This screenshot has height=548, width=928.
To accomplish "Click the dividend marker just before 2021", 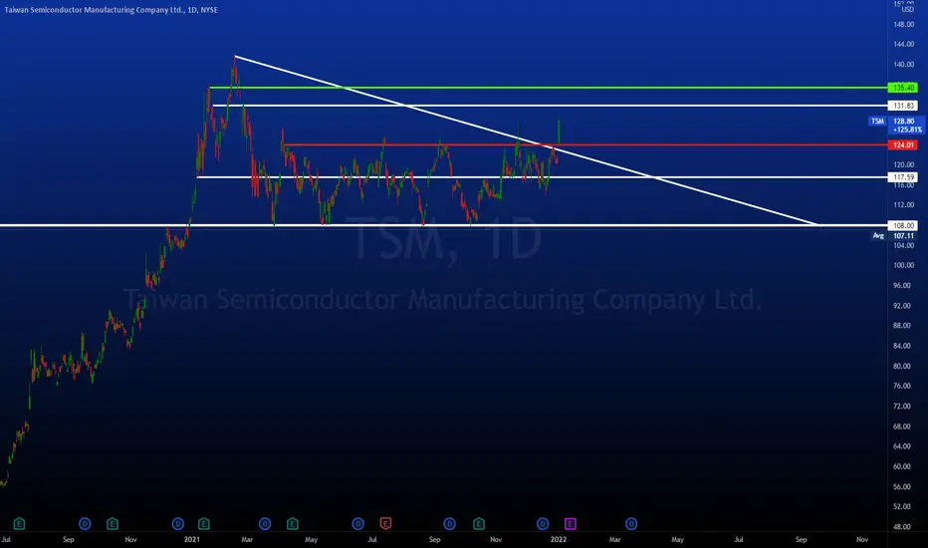I will (177, 524).
